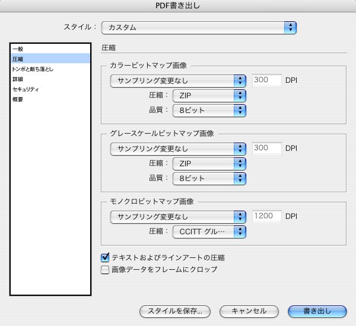This screenshot has height=326, width=356.
Task: Open monochrome 圧縮 CCITT dropdown
Action: pyautogui.click(x=209, y=231)
